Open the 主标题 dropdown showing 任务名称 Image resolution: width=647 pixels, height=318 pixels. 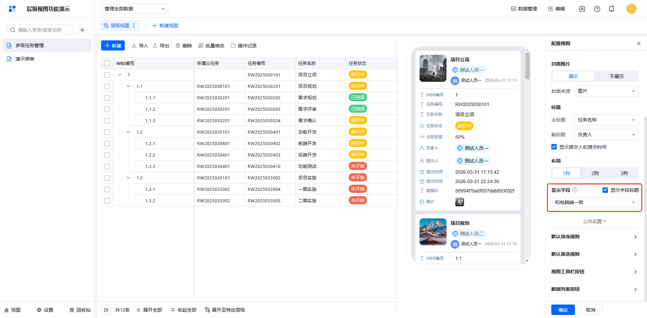(606, 120)
